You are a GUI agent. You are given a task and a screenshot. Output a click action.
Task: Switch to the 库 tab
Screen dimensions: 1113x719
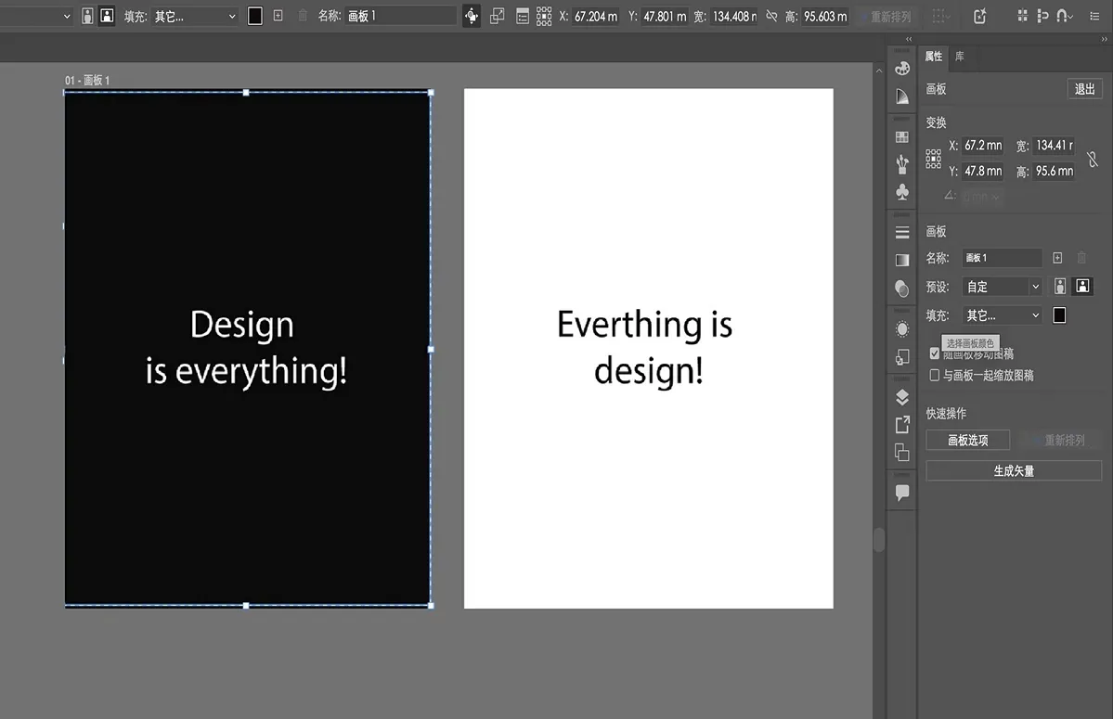tap(959, 57)
